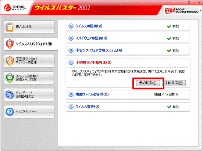Select the ウイルス/スパイウェア対策 tab
This screenshot has width=203, height=151.
tap(31, 44)
